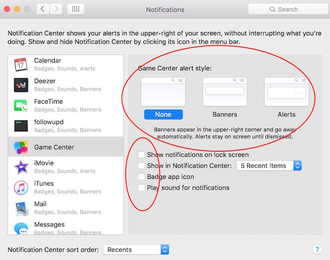The image size is (330, 260).
Task: Select the FaceTime icon in list
Action: pos(21,106)
